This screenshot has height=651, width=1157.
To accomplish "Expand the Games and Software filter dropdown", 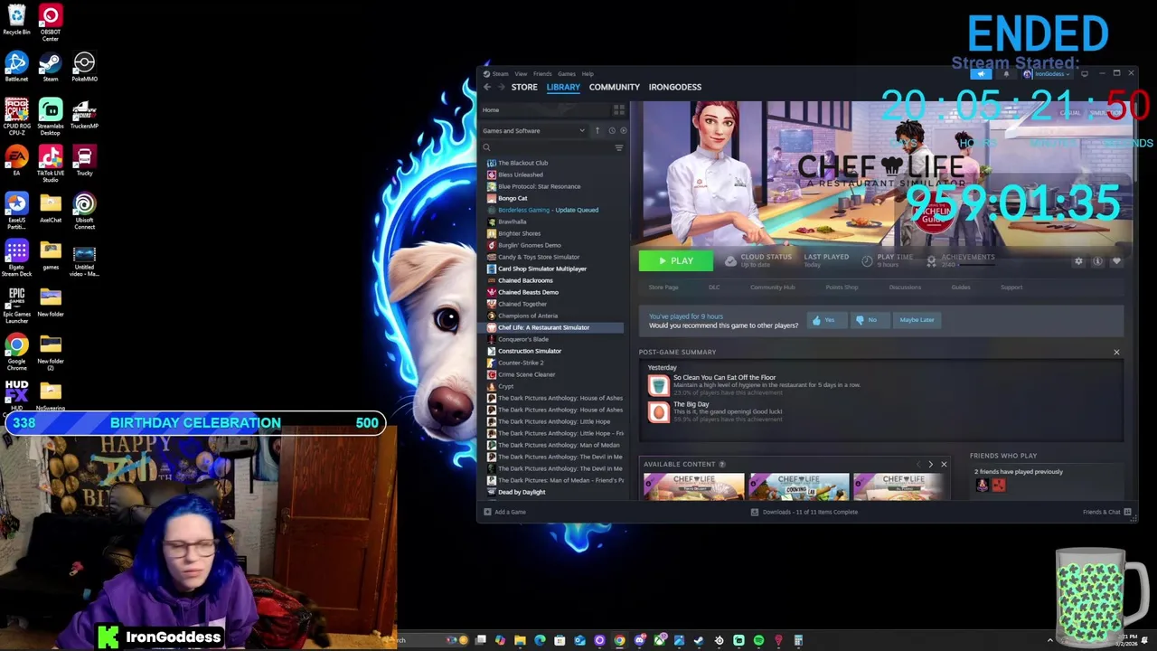I will [x=533, y=131].
